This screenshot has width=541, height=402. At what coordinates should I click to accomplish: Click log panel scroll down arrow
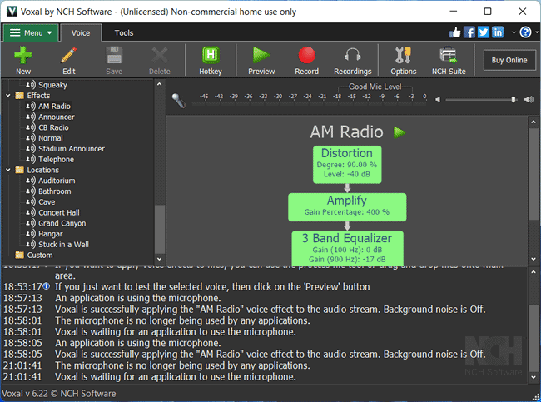pos(534,378)
